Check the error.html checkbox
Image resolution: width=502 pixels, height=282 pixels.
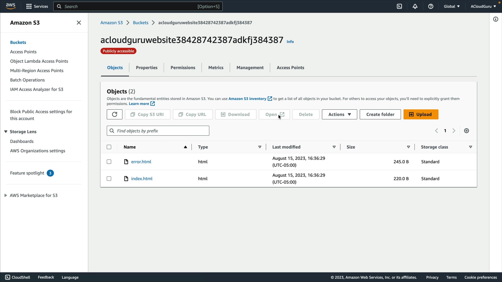point(109,162)
